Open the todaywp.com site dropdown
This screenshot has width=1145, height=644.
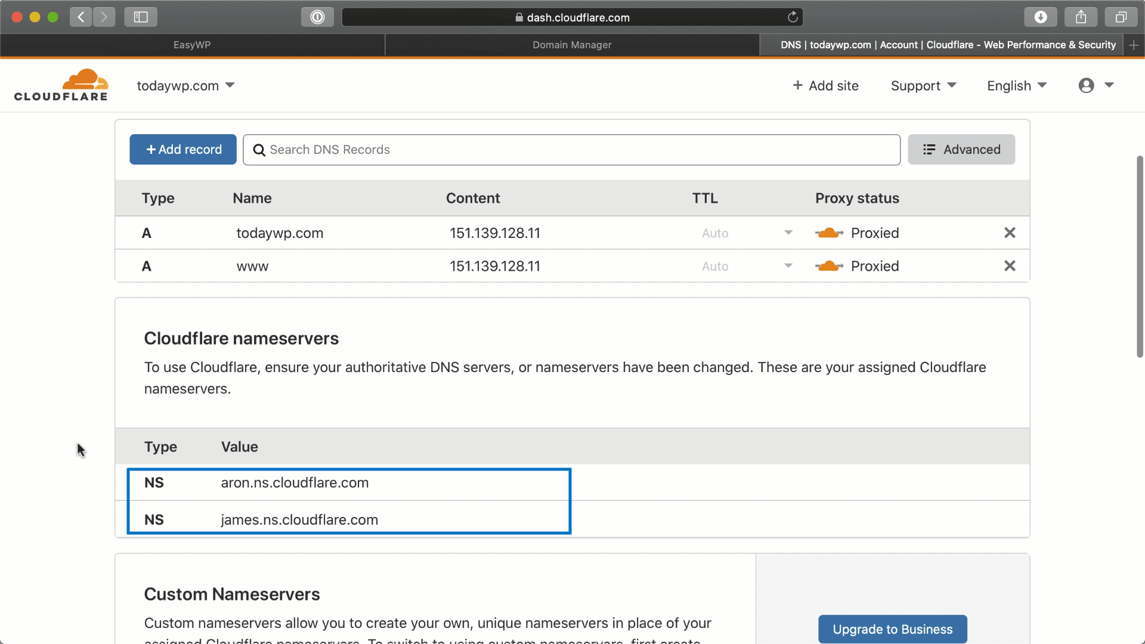click(x=185, y=85)
